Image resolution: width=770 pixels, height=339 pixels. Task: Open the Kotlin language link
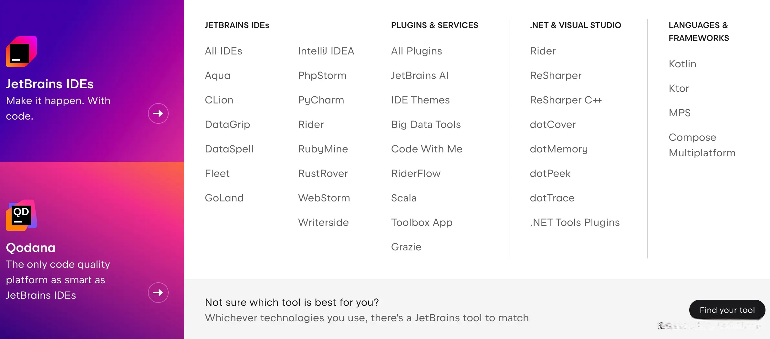coord(682,64)
